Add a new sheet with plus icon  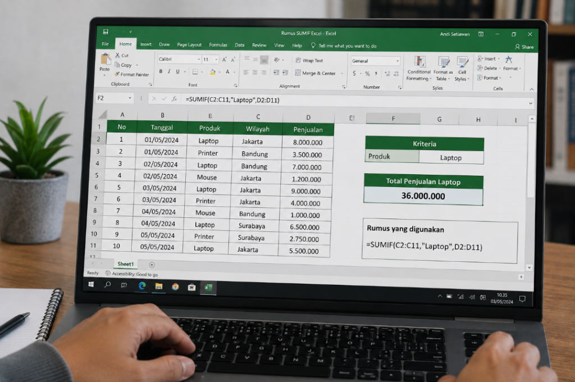[152, 265]
